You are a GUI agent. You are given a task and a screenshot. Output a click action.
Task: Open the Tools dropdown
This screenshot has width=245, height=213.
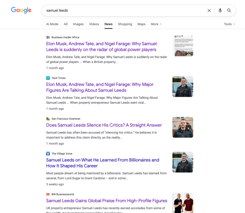point(229,24)
